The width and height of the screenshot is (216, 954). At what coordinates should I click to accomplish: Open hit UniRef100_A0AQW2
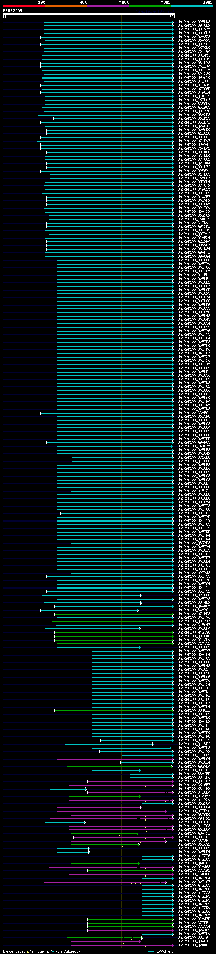[194, 33]
